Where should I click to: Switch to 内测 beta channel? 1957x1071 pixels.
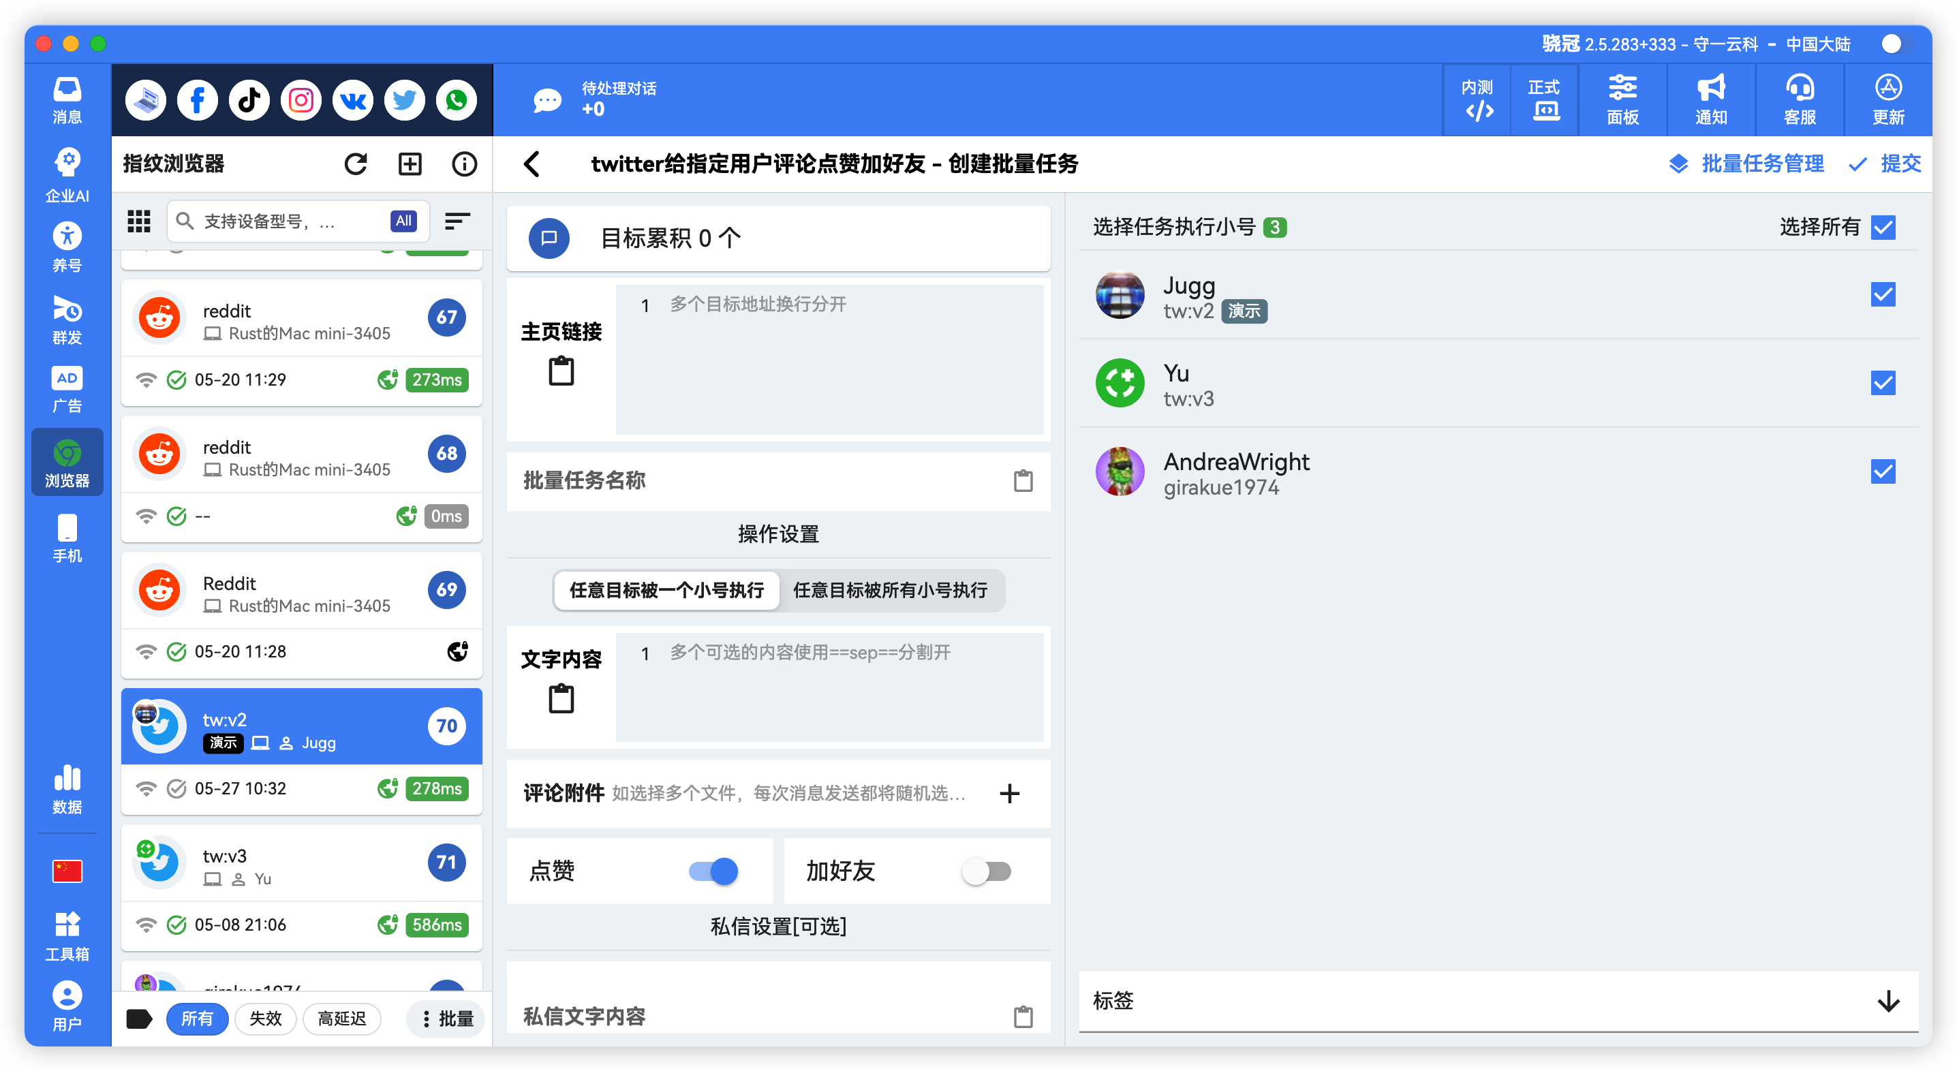click(x=1477, y=100)
